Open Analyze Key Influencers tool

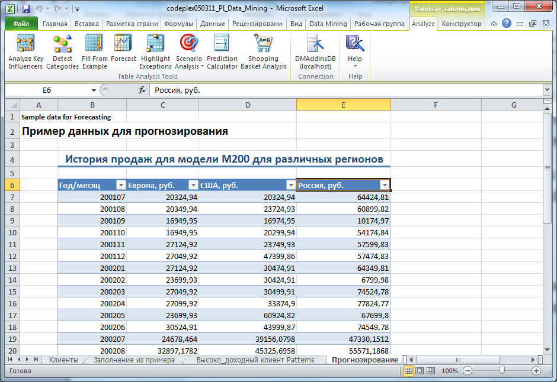tap(25, 51)
